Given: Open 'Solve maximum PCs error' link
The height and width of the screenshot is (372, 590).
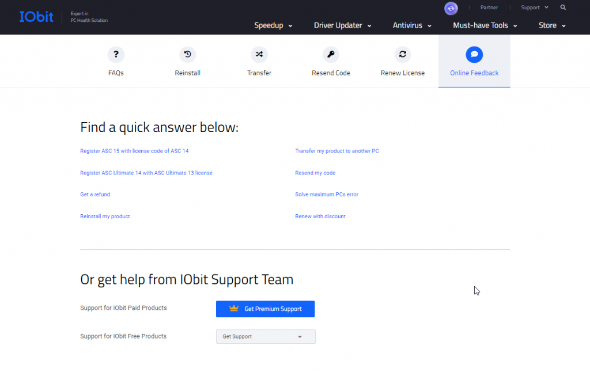Looking at the screenshot, I should click(x=327, y=195).
